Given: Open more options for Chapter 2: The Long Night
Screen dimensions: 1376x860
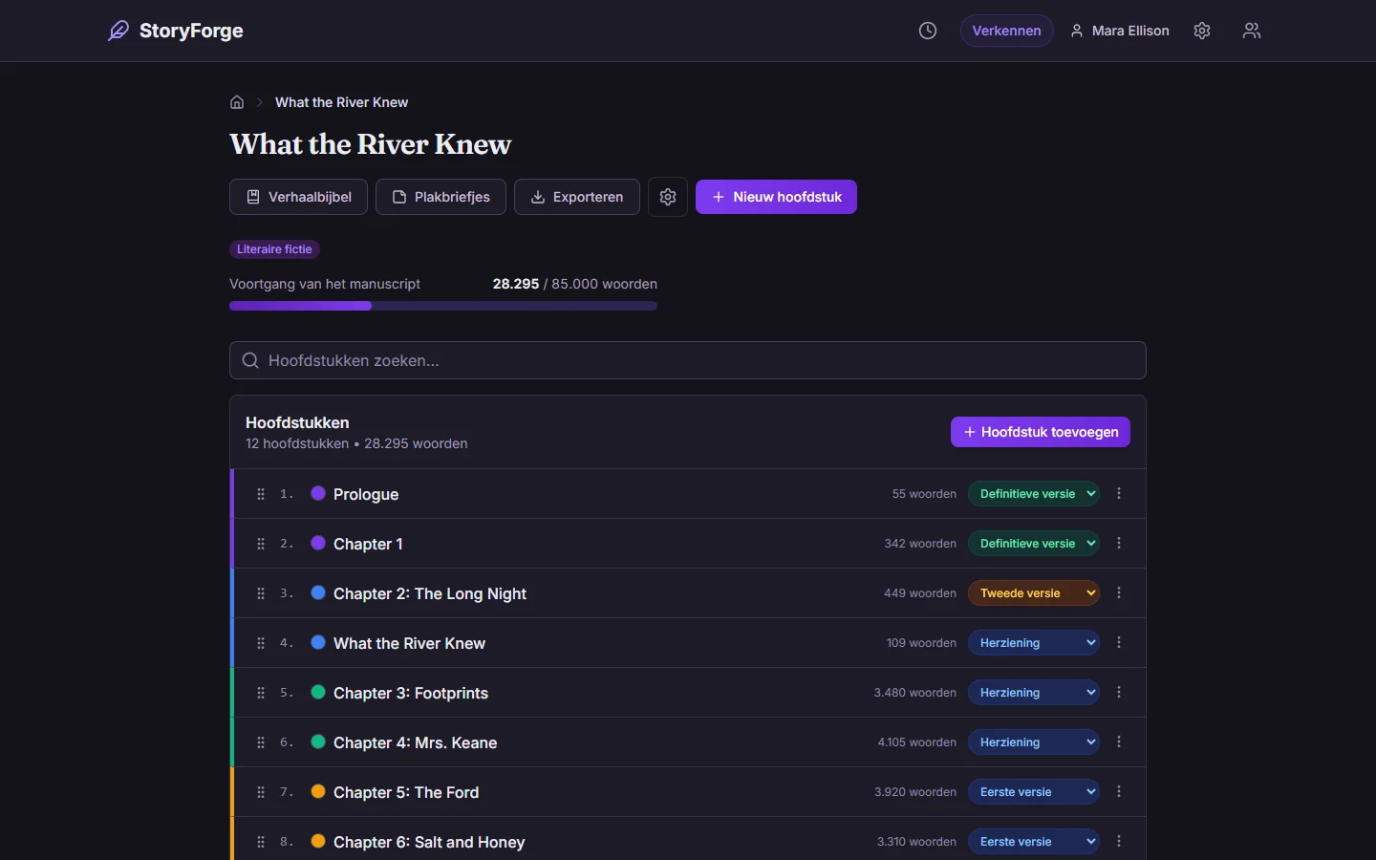Looking at the screenshot, I should (x=1119, y=593).
